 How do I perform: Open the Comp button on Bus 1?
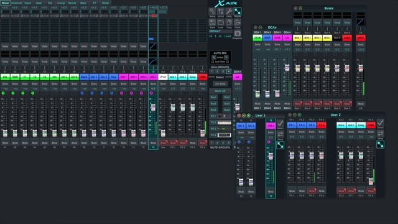pyautogui.click(x=297, y=22)
